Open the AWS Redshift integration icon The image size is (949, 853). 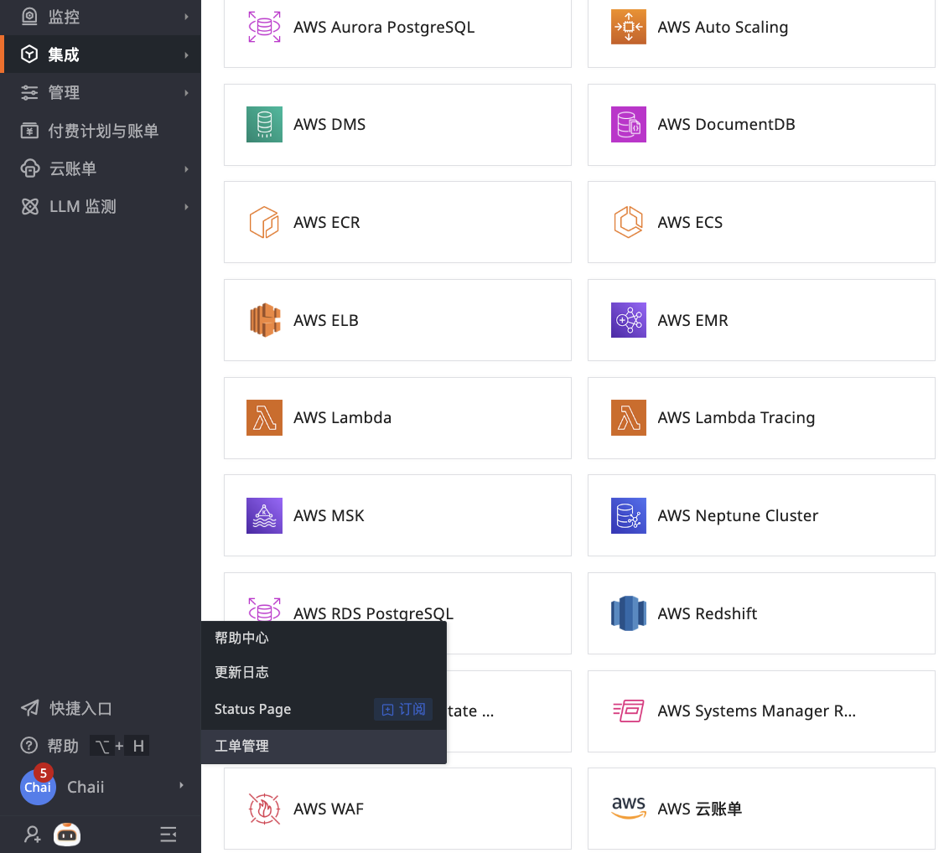628,613
